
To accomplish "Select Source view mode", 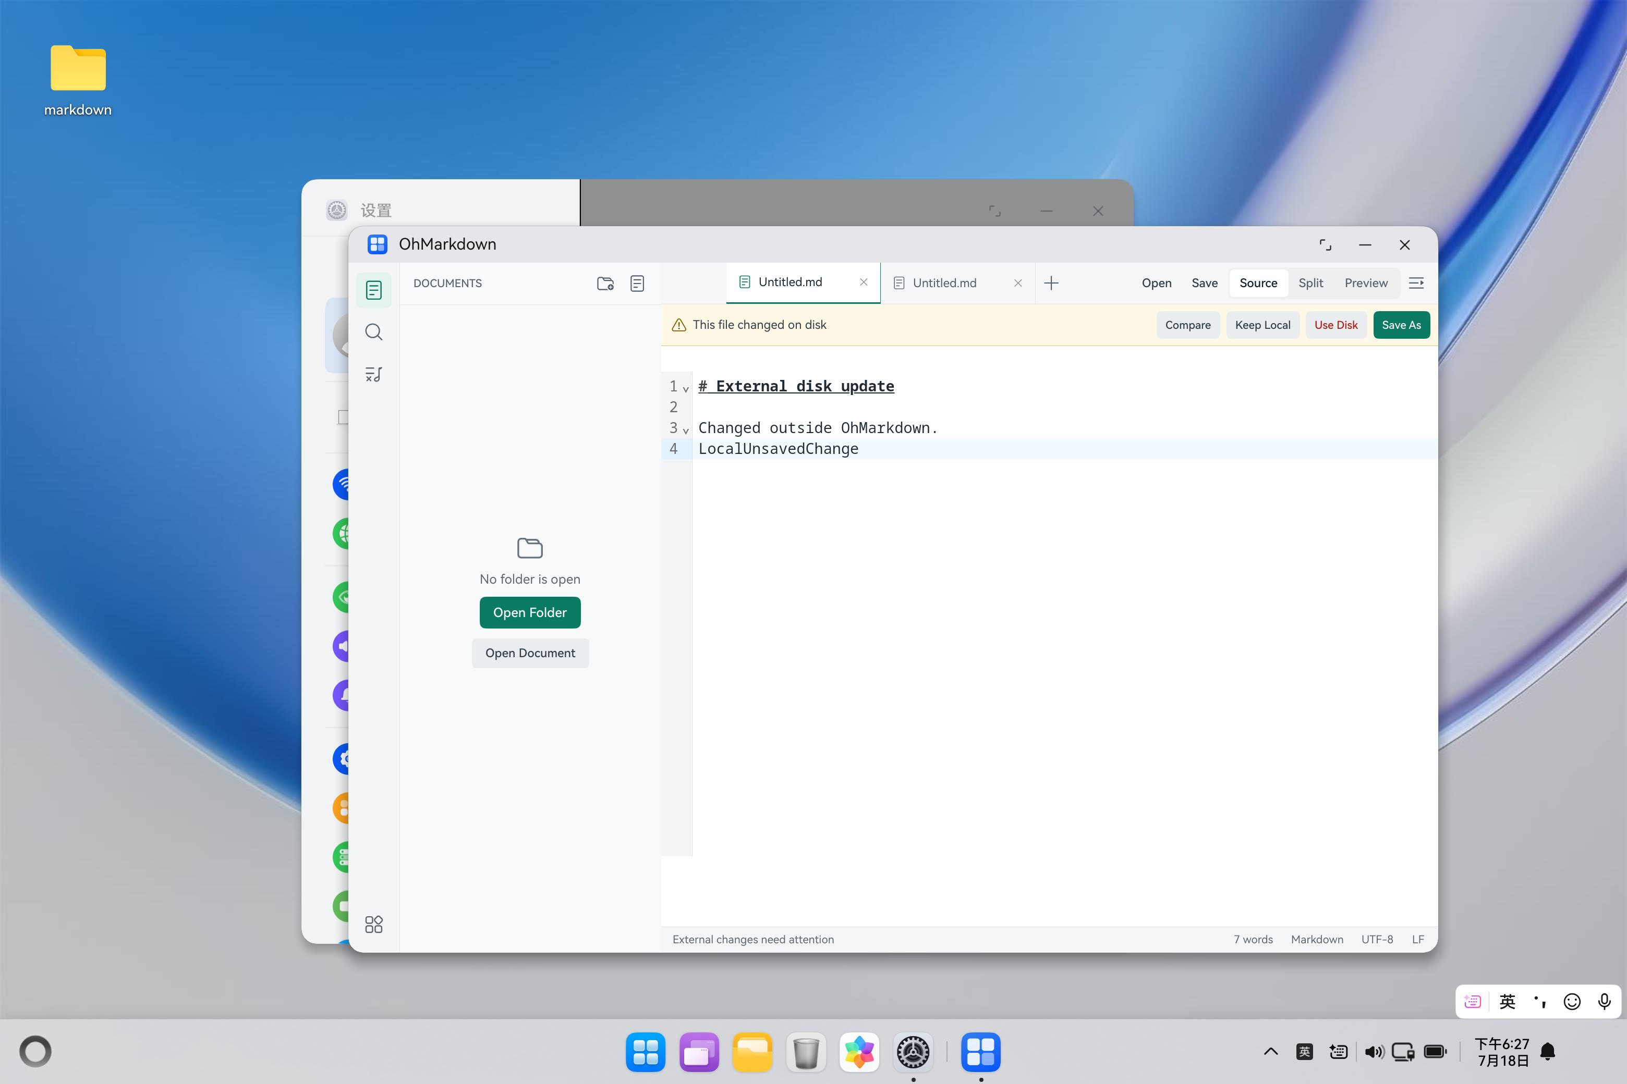I will [x=1258, y=283].
